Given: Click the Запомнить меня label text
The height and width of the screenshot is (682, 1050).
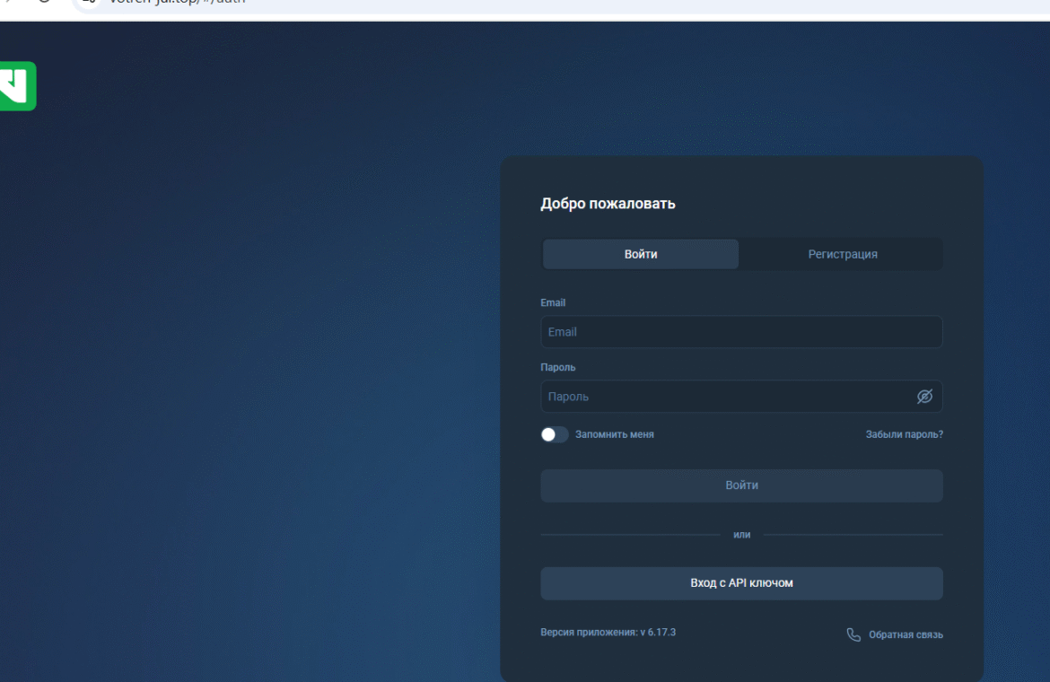Looking at the screenshot, I should coord(614,434).
